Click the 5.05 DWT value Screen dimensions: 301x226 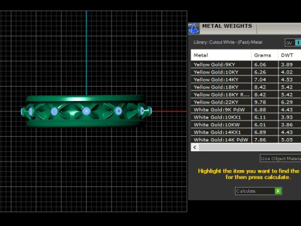coord(287,139)
